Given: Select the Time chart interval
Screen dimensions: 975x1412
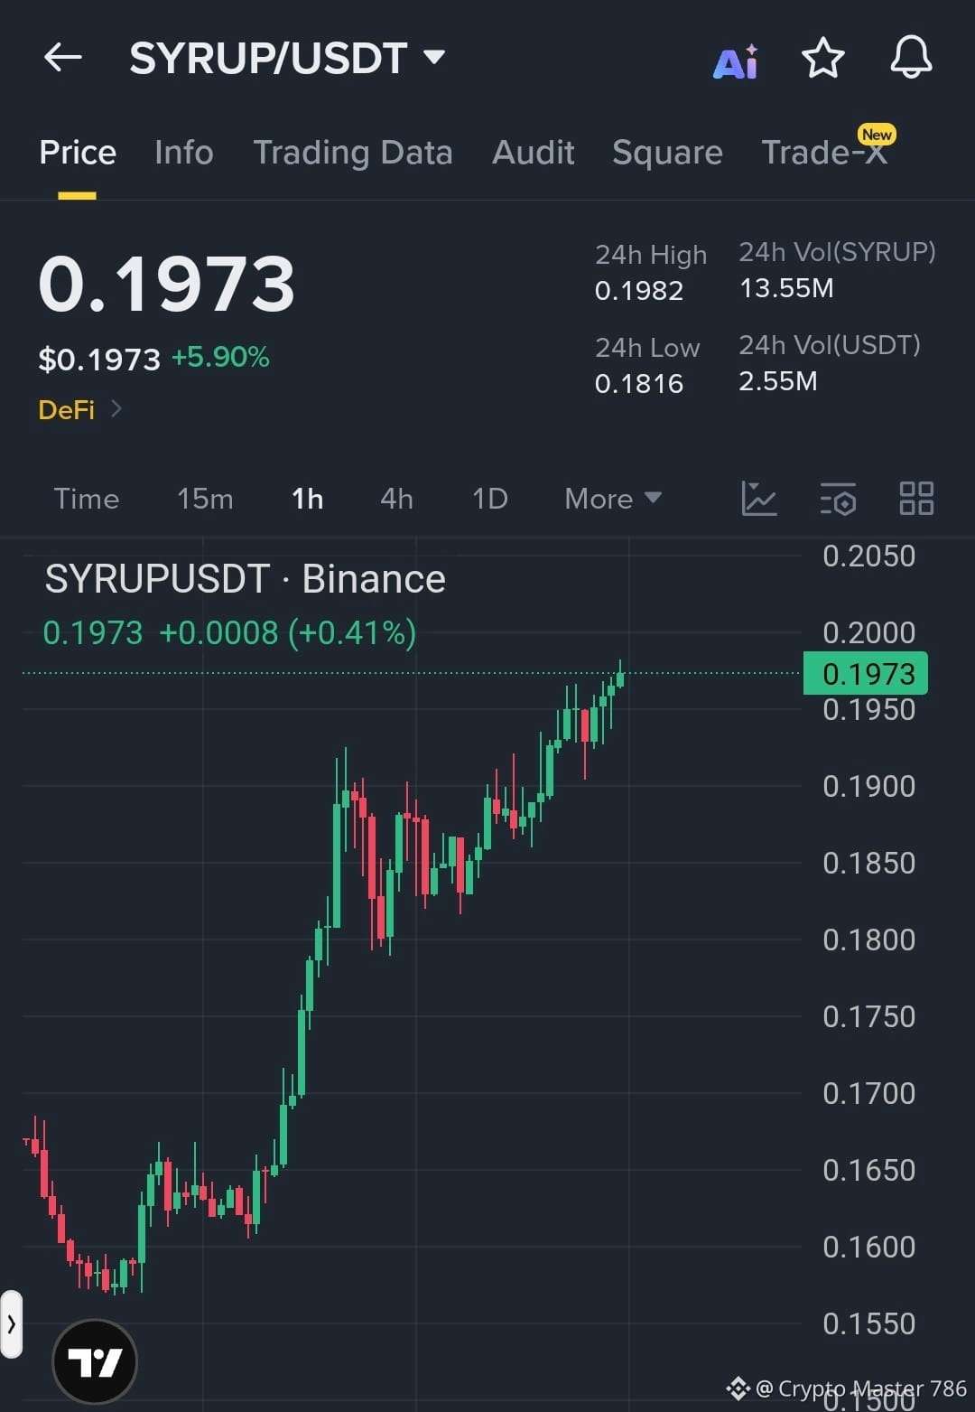Looking at the screenshot, I should point(87,499).
